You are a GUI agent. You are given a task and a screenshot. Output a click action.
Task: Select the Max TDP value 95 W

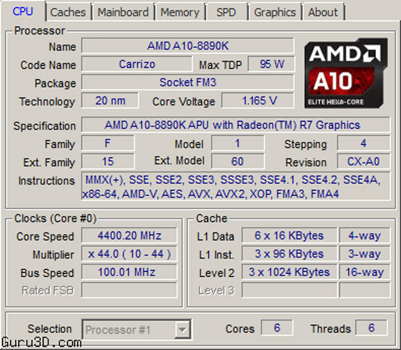(x=271, y=64)
